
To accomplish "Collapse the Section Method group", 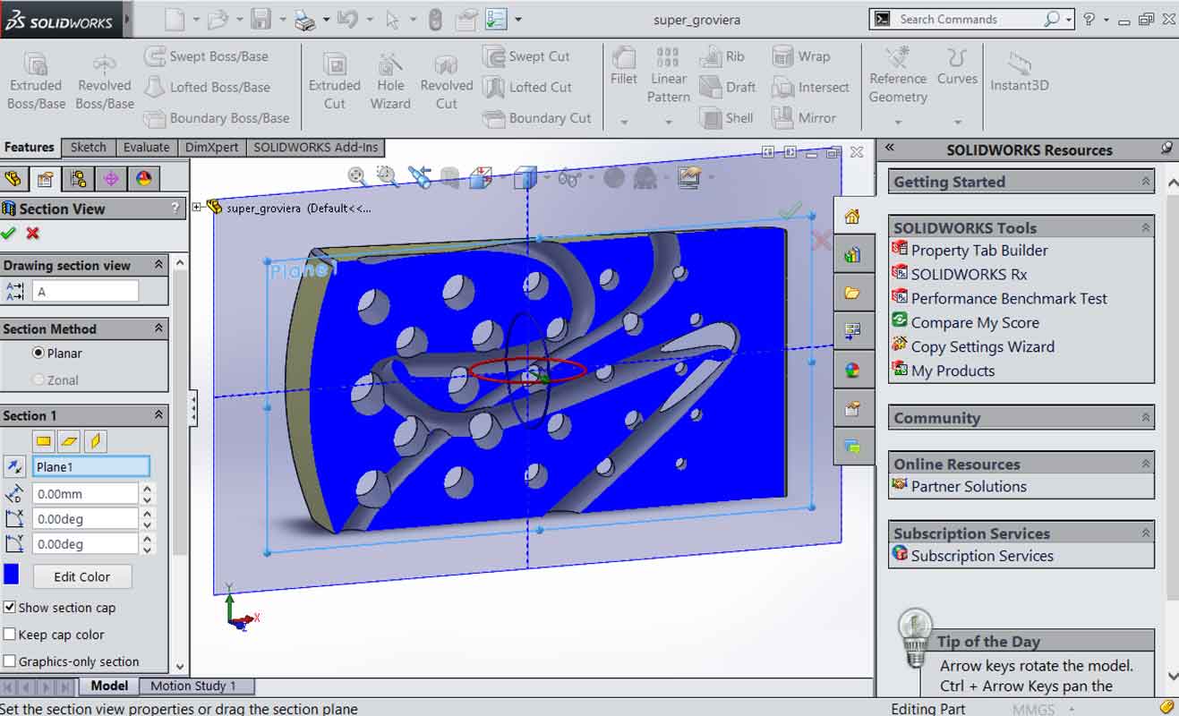I will (x=158, y=328).
